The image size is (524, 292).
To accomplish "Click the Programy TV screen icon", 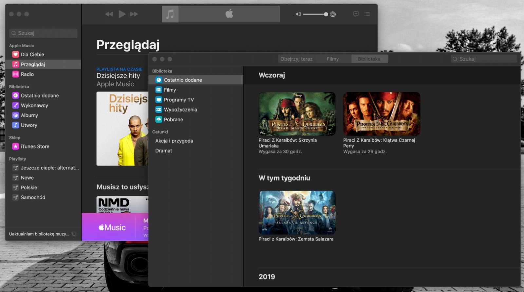I will coord(159,100).
